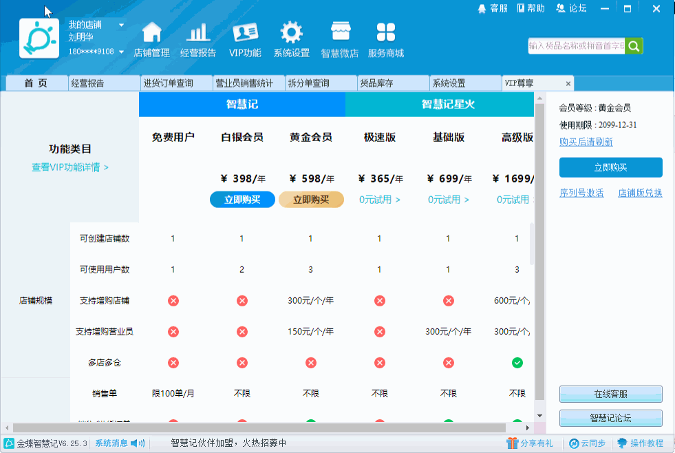Click the green search magnifier button
675x453 pixels.
tap(634, 46)
